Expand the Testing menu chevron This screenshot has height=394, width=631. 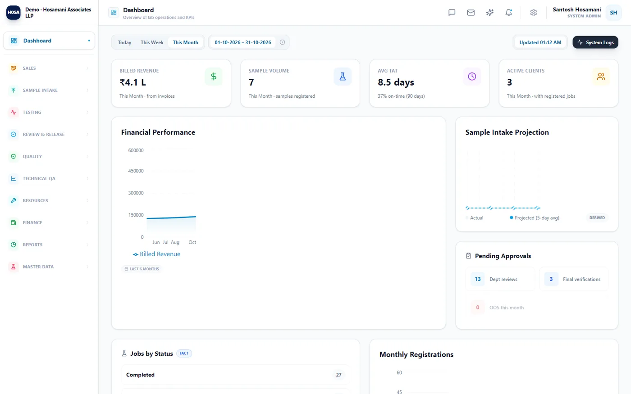pos(87,112)
